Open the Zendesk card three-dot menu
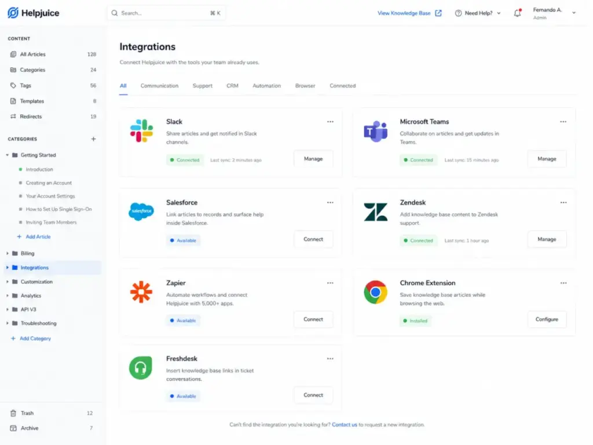This screenshot has width=593, height=445. [563, 202]
